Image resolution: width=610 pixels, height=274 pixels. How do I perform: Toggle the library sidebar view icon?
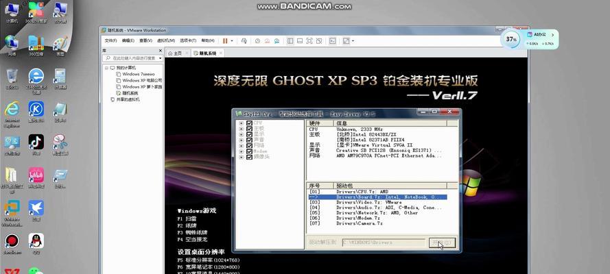point(290,40)
